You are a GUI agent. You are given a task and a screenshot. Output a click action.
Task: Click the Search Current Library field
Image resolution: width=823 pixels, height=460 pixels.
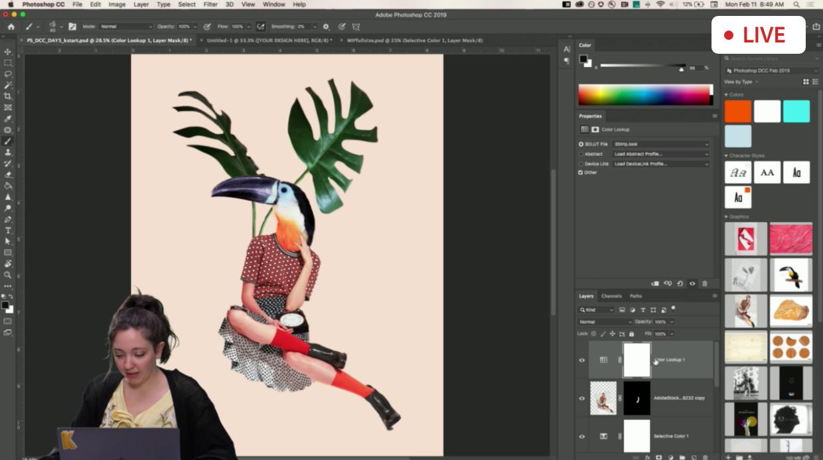pyautogui.click(x=772, y=58)
